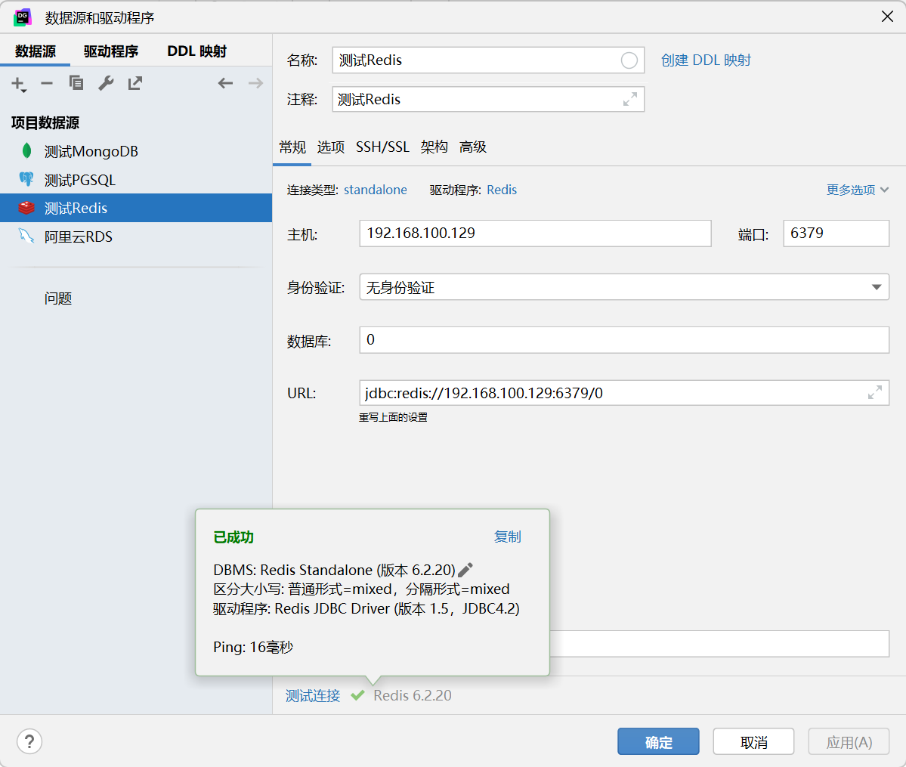Duplicate the selected data source
Viewport: 906px width, 767px height.
[76, 83]
